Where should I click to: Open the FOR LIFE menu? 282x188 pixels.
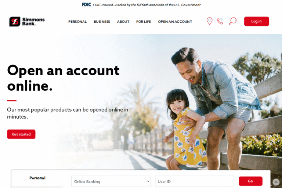pyautogui.click(x=144, y=22)
